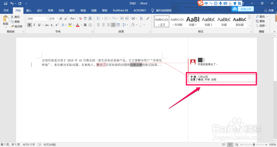Screen dimensions: 277x147
Task: Open Find with 查找 magnifier
Action: (261, 17)
